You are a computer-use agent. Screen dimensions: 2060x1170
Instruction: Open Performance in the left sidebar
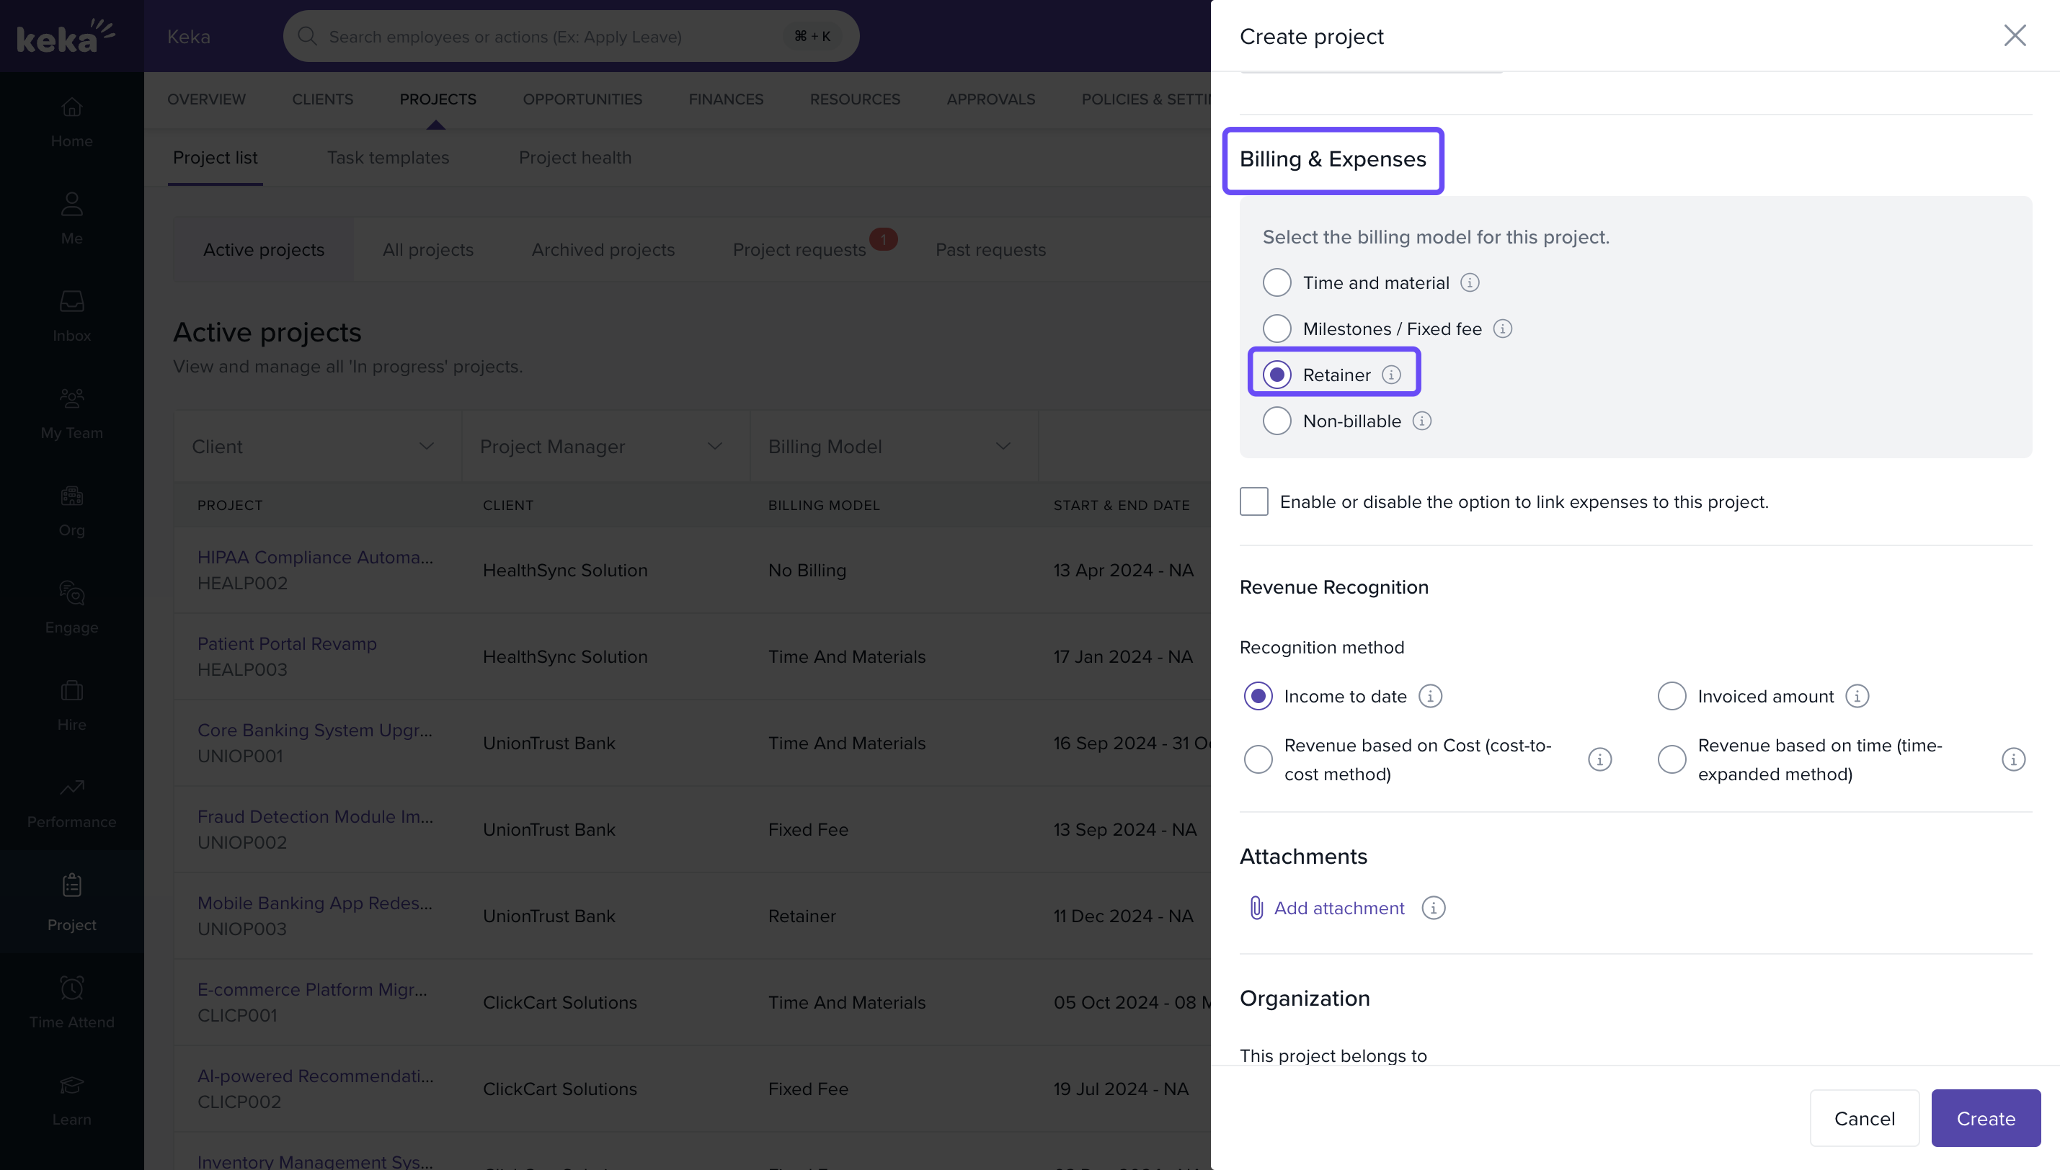coord(71,802)
